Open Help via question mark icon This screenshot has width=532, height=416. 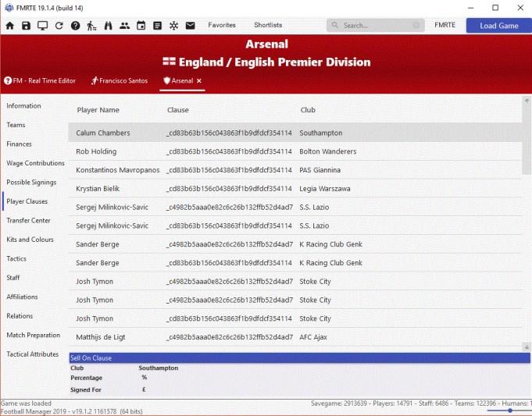click(75, 26)
